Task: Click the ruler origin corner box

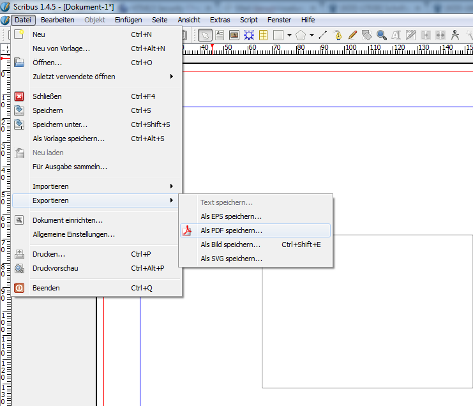Action: click(x=5, y=49)
